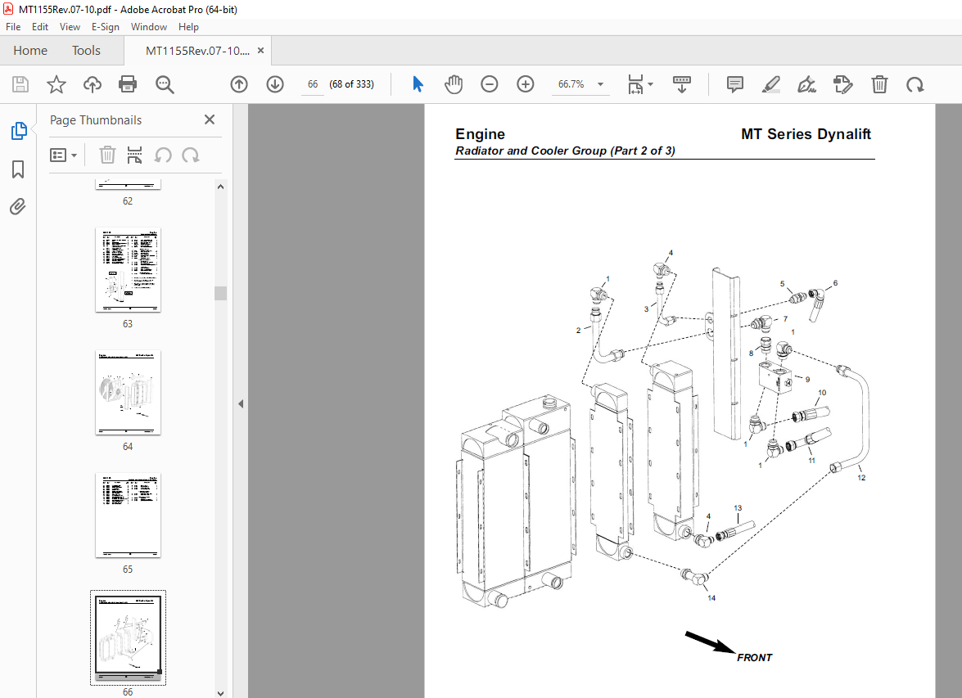Image resolution: width=962 pixels, height=698 pixels.
Task: Select the Highlight text tool
Action: (770, 84)
